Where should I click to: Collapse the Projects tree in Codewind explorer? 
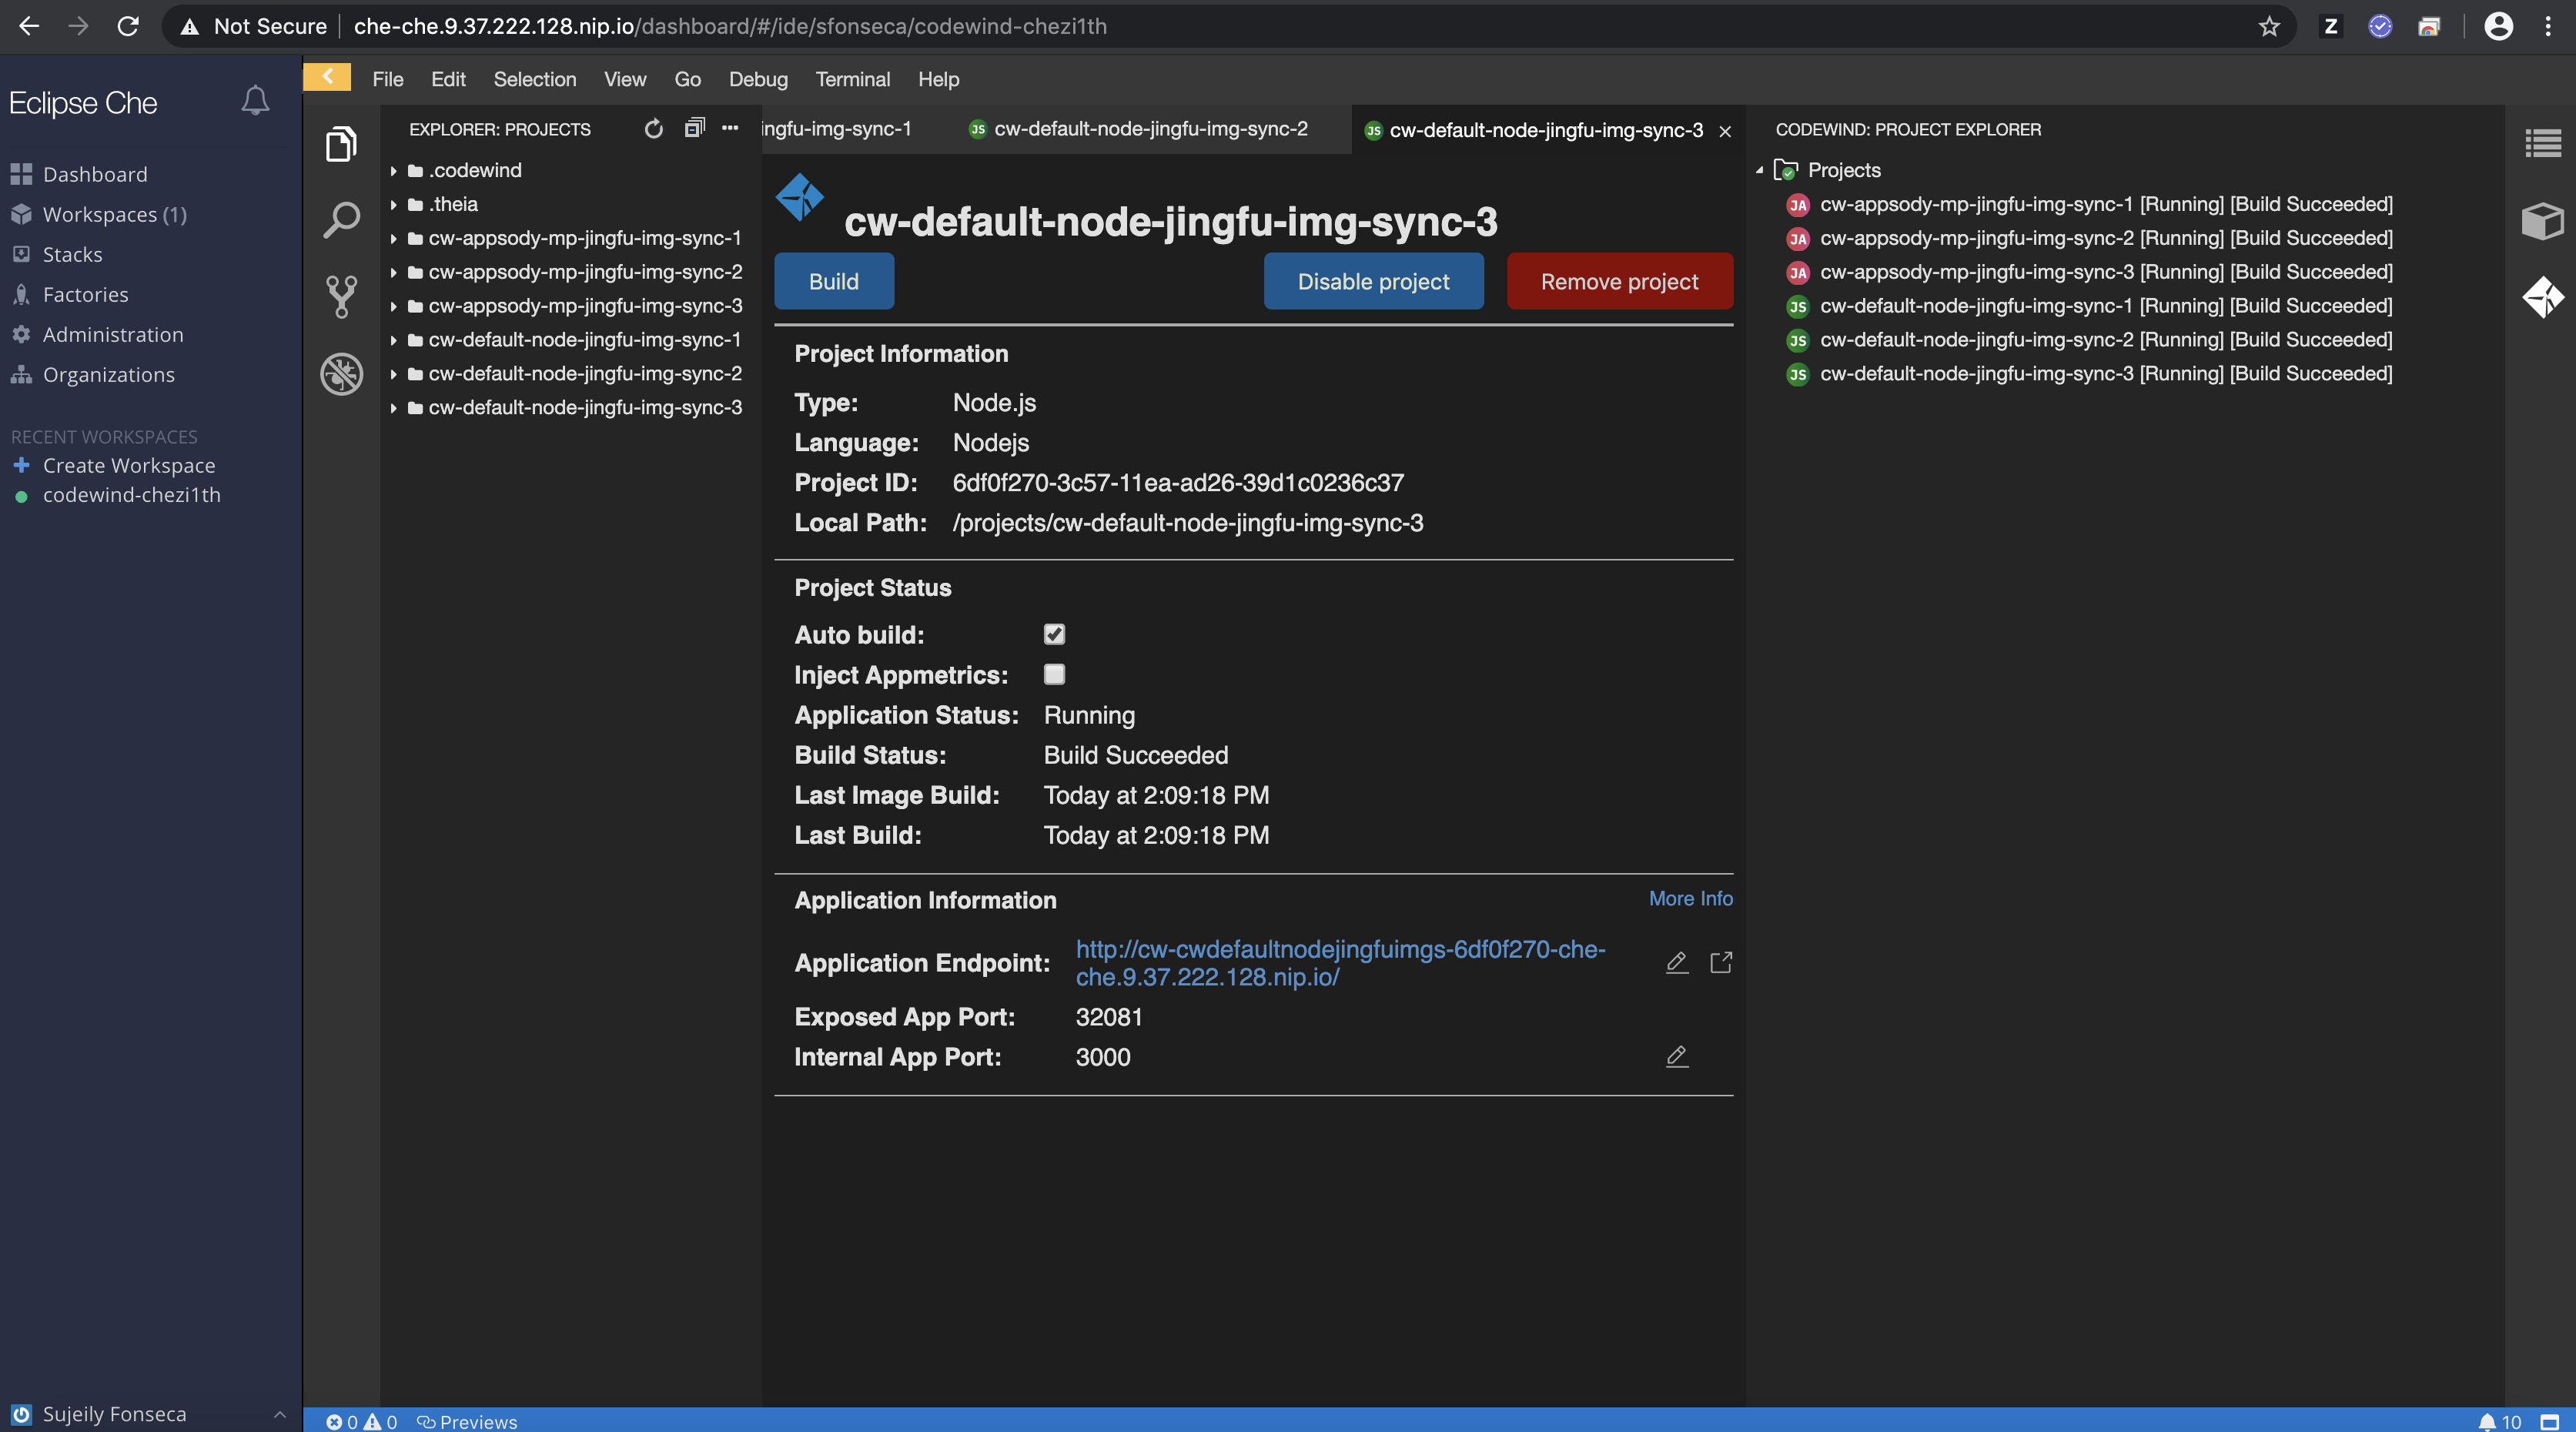click(1761, 170)
